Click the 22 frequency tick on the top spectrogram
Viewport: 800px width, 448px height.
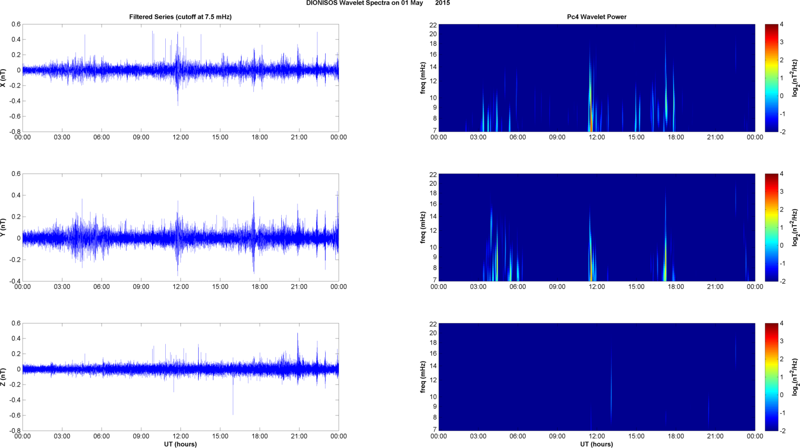point(433,25)
